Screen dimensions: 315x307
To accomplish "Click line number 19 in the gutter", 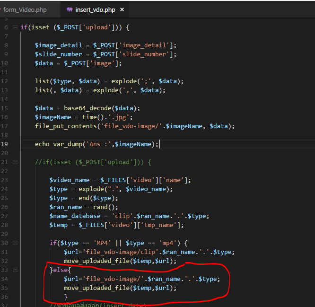I will (5, 144).
